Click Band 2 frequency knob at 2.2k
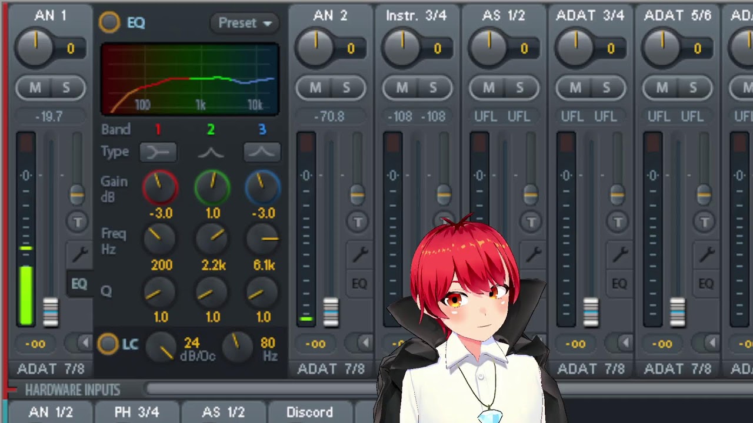This screenshot has height=423, width=753. tap(212, 239)
